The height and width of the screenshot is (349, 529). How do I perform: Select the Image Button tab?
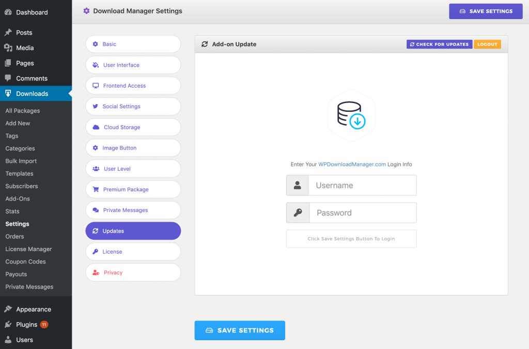pyautogui.click(x=133, y=148)
